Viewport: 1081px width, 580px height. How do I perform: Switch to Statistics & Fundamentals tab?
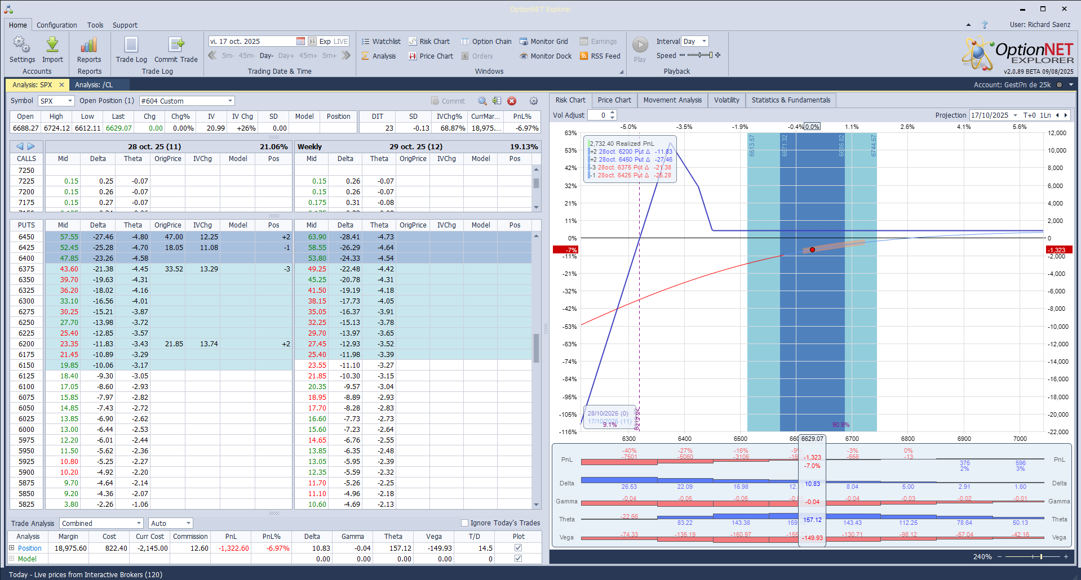tap(791, 100)
